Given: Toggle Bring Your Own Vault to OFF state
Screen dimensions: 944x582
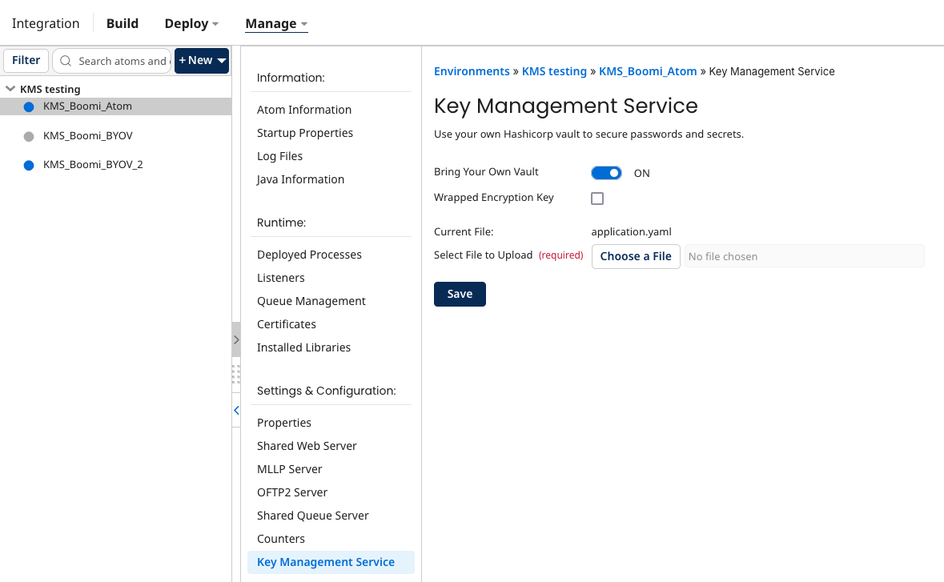Looking at the screenshot, I should click(606, 172).
